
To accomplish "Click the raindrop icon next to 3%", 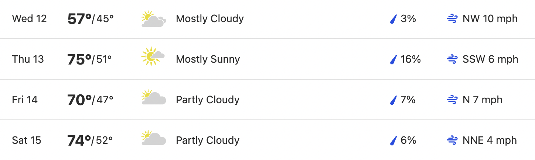I will pyautogui.click(x=393, y=19).
